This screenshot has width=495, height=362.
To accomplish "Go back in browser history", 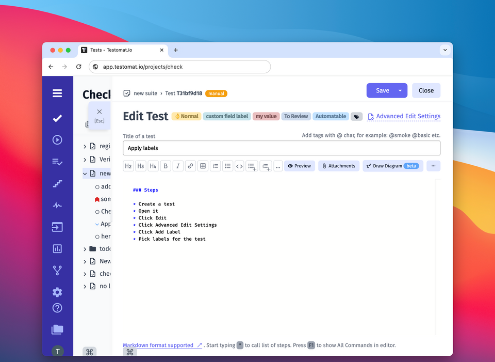I will click(51, 67).
